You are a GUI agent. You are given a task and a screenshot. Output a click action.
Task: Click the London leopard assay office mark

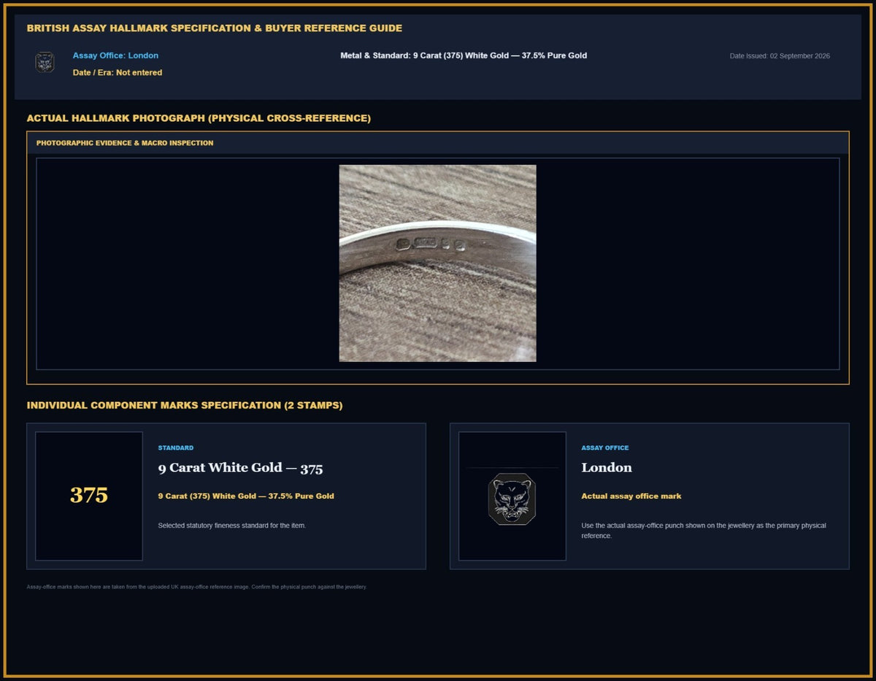click(512, 499)
